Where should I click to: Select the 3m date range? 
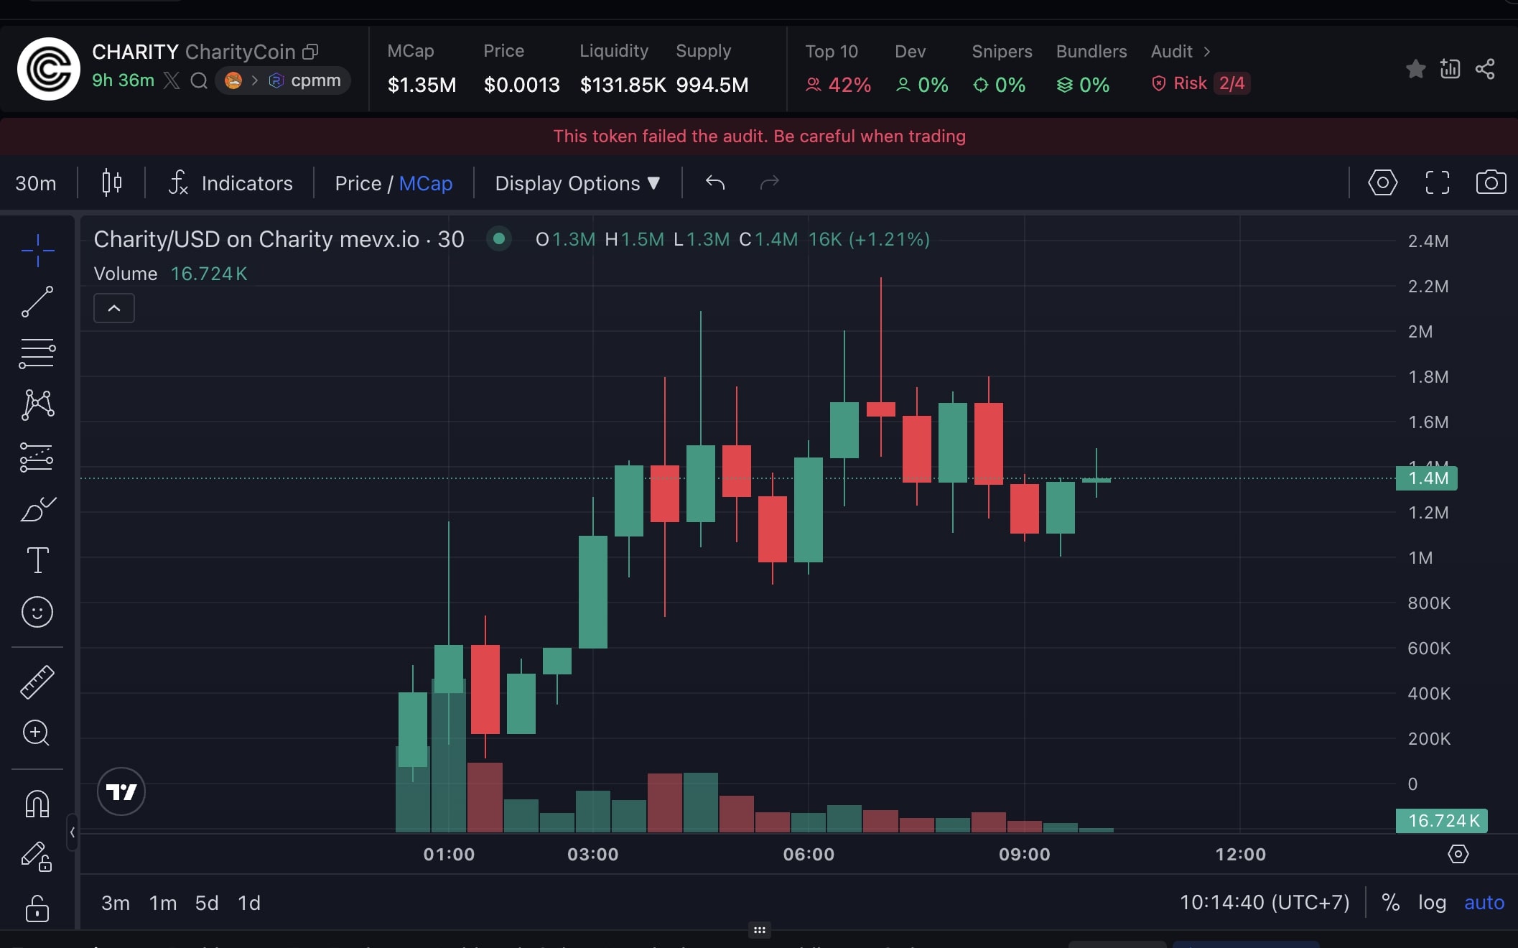click(116, 903)
